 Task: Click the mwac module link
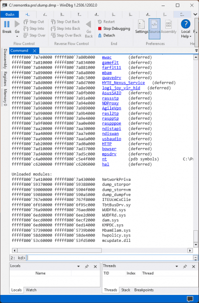pyautogui.click(x=107, y=58)
